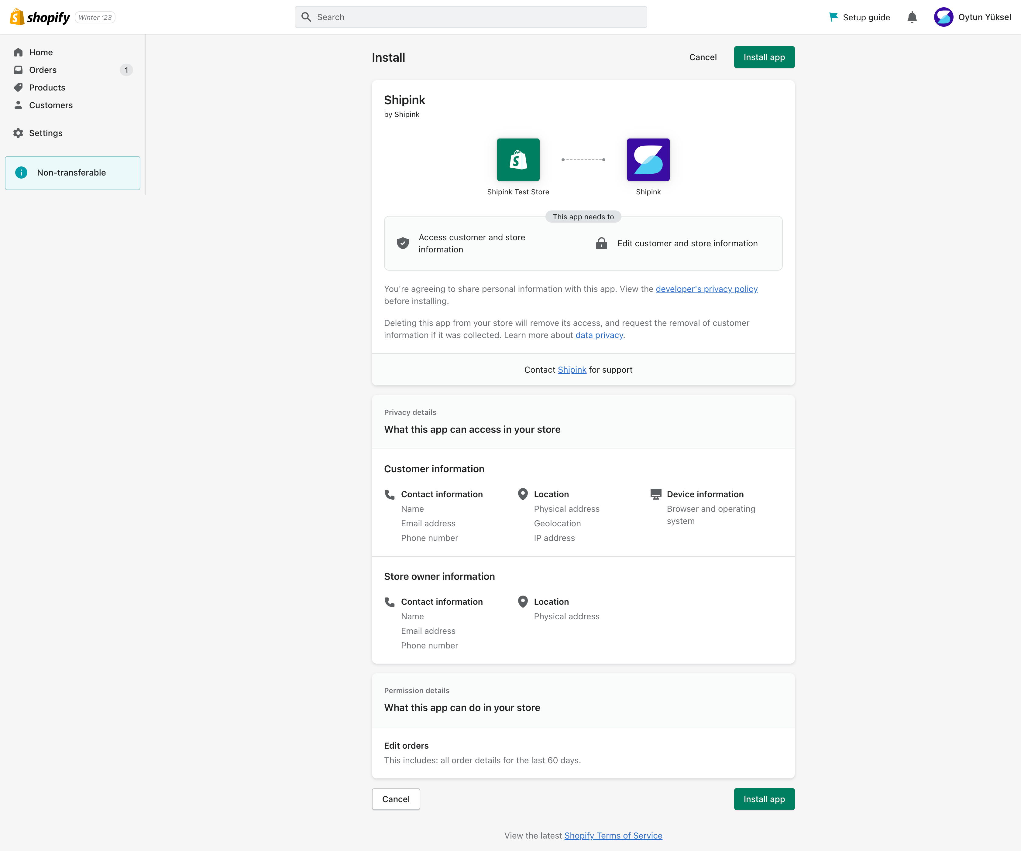Open Orders in the sidebar
1021x851 pixels.
[43, 70]
